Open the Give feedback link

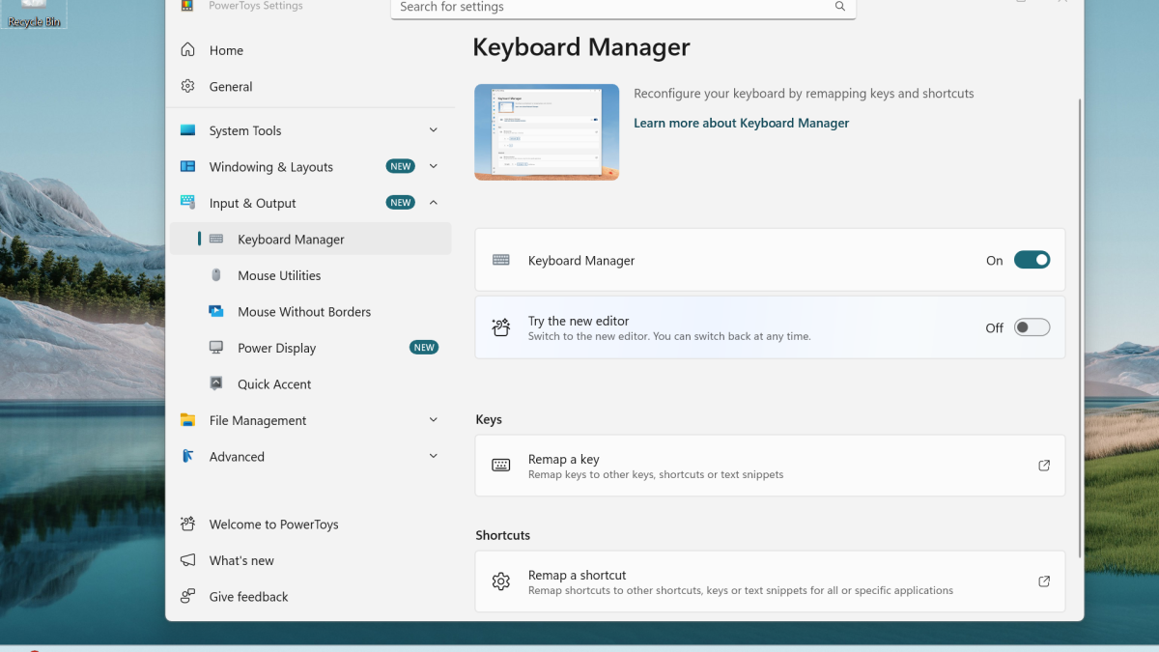coord(310,596)
